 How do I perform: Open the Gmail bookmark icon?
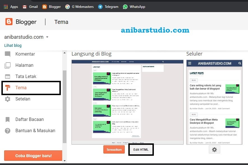pyautogui.click(x=24, y=7)
